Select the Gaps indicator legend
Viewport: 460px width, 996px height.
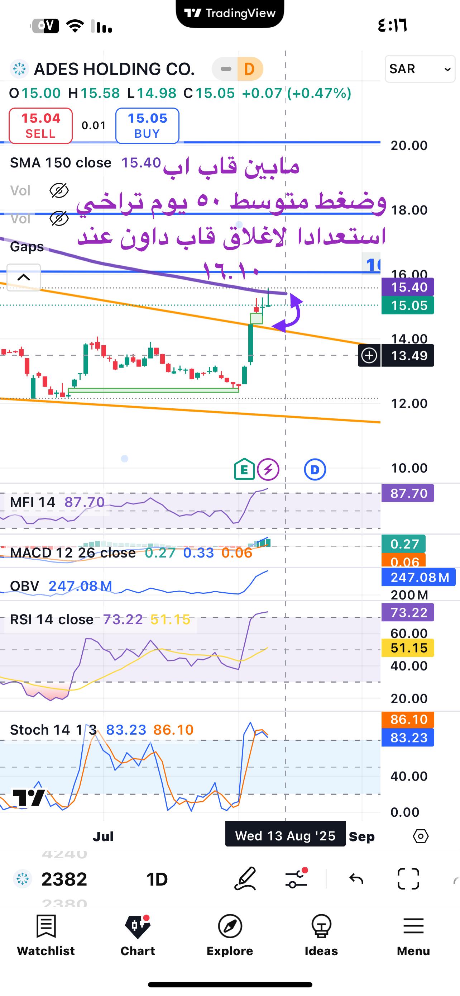click(x=27, y=247)
